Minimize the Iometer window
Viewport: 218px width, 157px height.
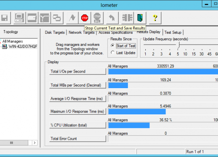(x=206, y=4)
